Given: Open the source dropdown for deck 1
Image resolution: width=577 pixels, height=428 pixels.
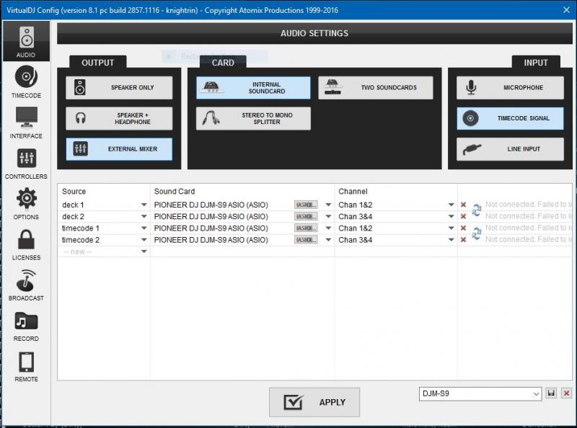Looking at the screenshot, I should coord(144,205).
